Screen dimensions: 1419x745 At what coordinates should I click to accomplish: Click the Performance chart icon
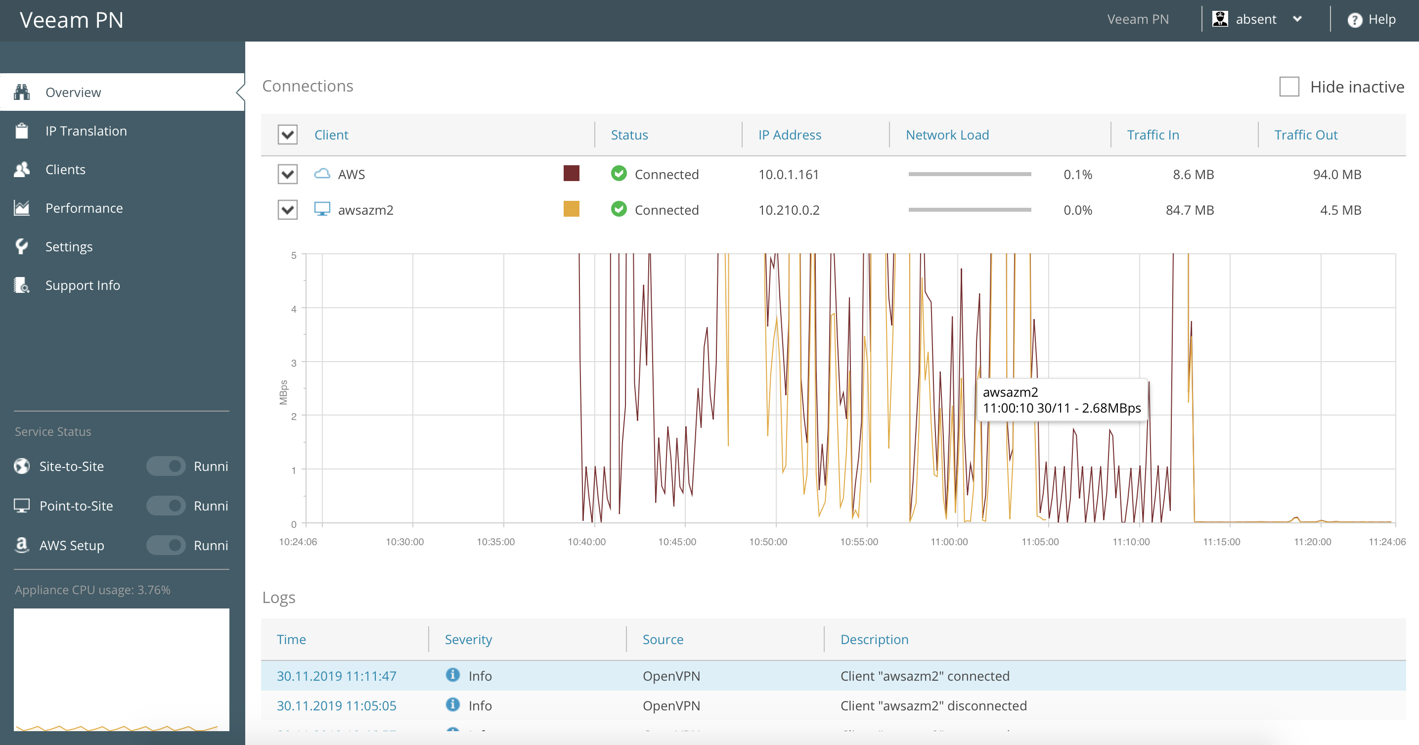[x=22, y=208]
